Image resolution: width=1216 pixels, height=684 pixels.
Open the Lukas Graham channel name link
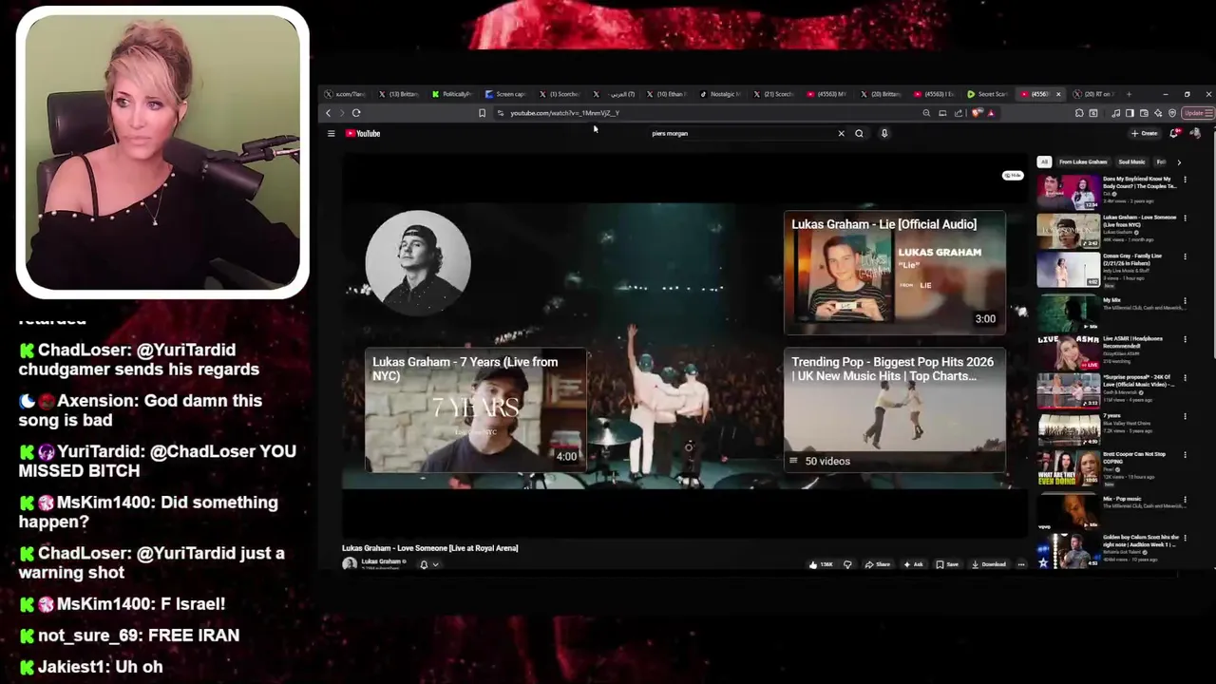click(x=382, y=561)
